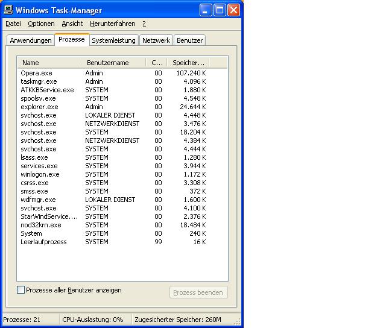Viewport: 386px width, 328px height.
Task: Maximize the Task-Manager window
Action: [x=220, y=10]
